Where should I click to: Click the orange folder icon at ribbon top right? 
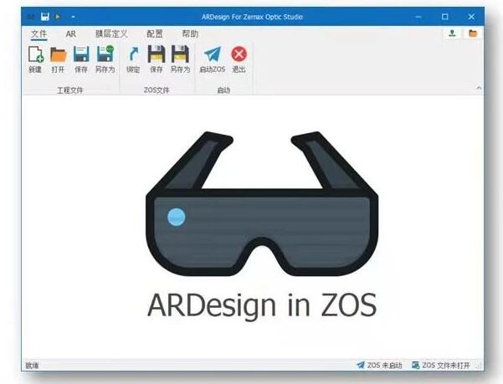tap(473, 33)
